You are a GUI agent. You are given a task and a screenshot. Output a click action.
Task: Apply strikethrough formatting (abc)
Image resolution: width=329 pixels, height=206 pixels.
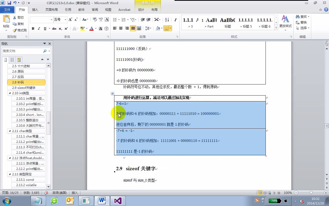(54, 29)
